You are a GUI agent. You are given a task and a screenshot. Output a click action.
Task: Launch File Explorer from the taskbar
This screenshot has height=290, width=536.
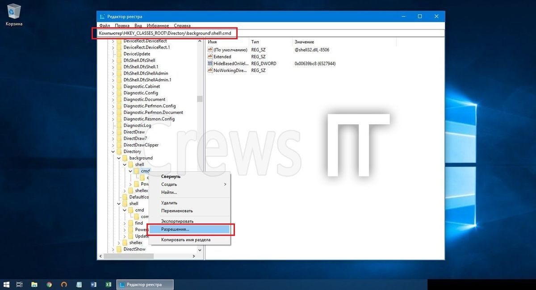(x=34, y=284)
